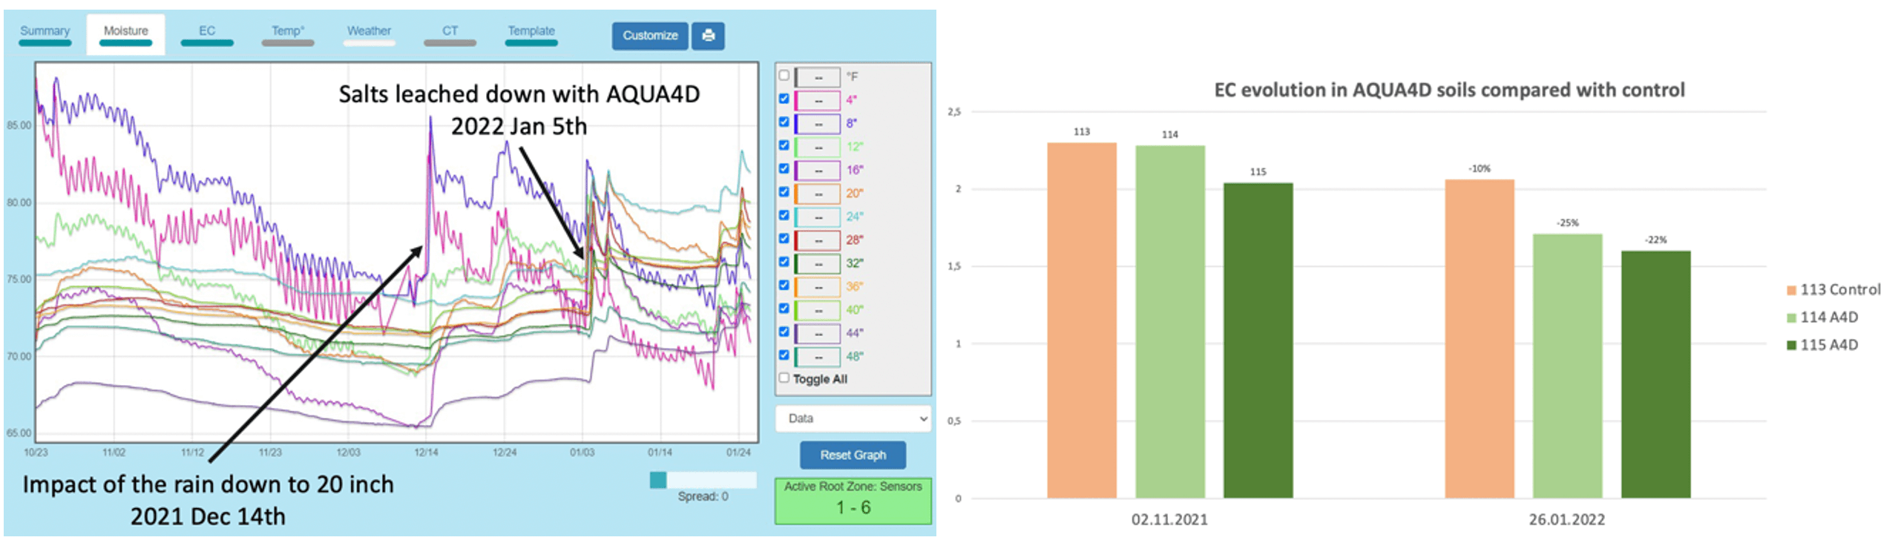
Task: Open the CT tab
Action: click(450, 34)
